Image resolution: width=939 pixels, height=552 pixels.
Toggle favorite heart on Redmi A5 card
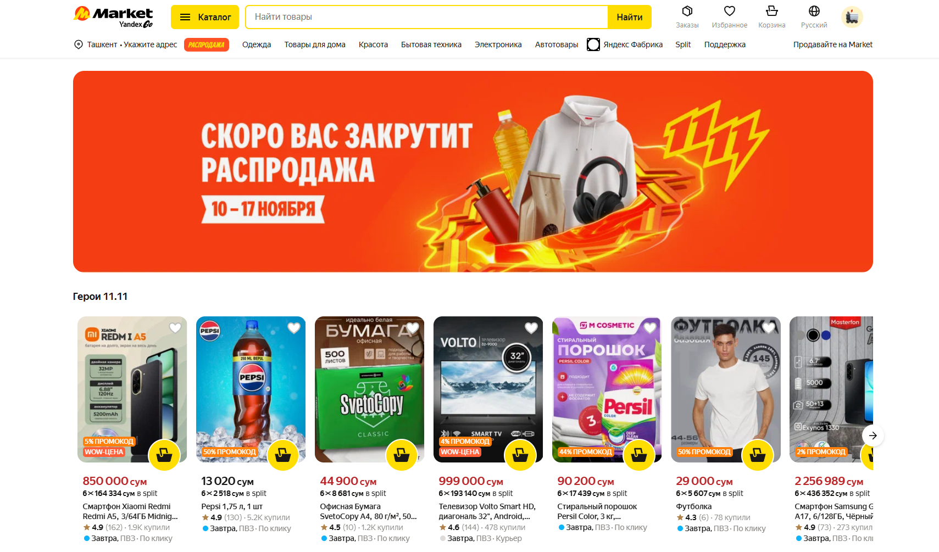175,328
